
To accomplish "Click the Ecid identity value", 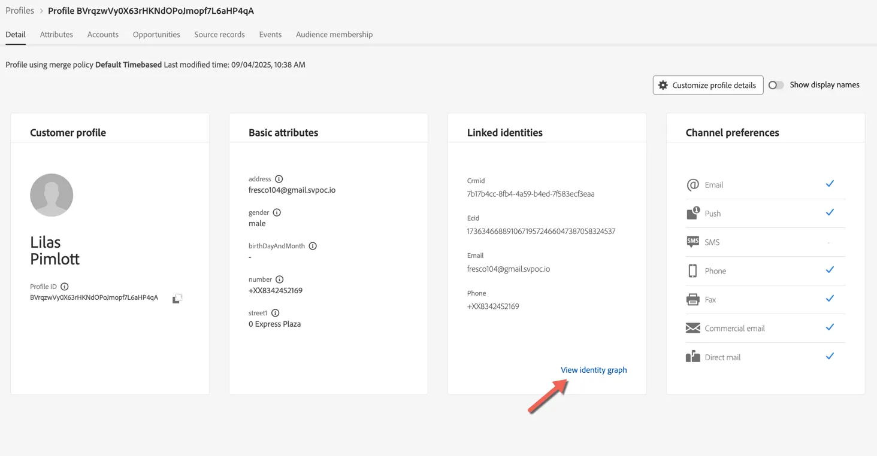I will (542, 231).
